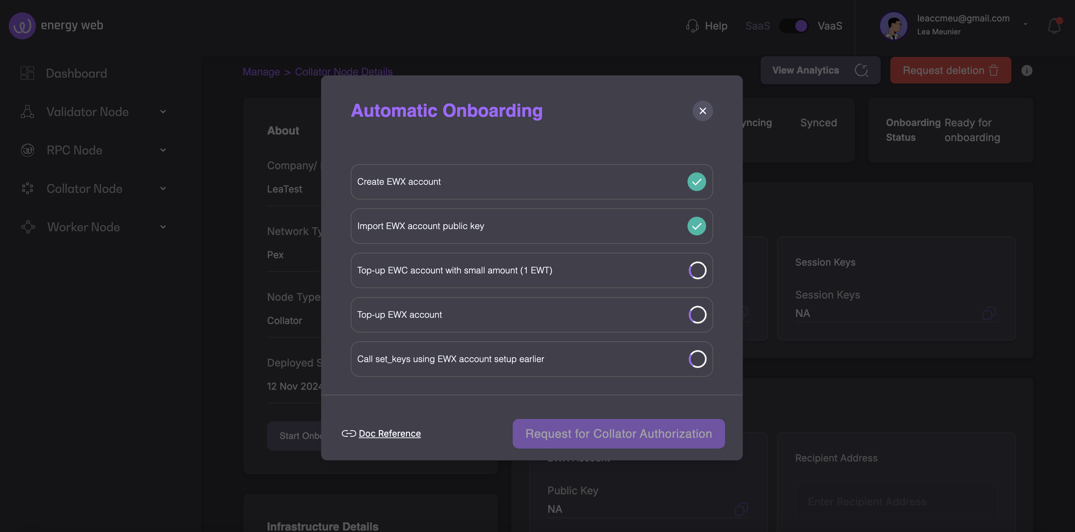
Task: Click the info icon beside Request deletion
Action: tap(1027, 71)
